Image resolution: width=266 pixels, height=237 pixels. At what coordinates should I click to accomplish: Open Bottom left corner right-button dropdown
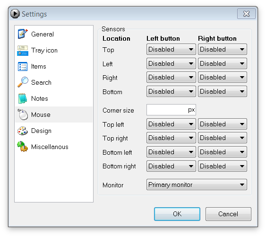coord(223,152)
